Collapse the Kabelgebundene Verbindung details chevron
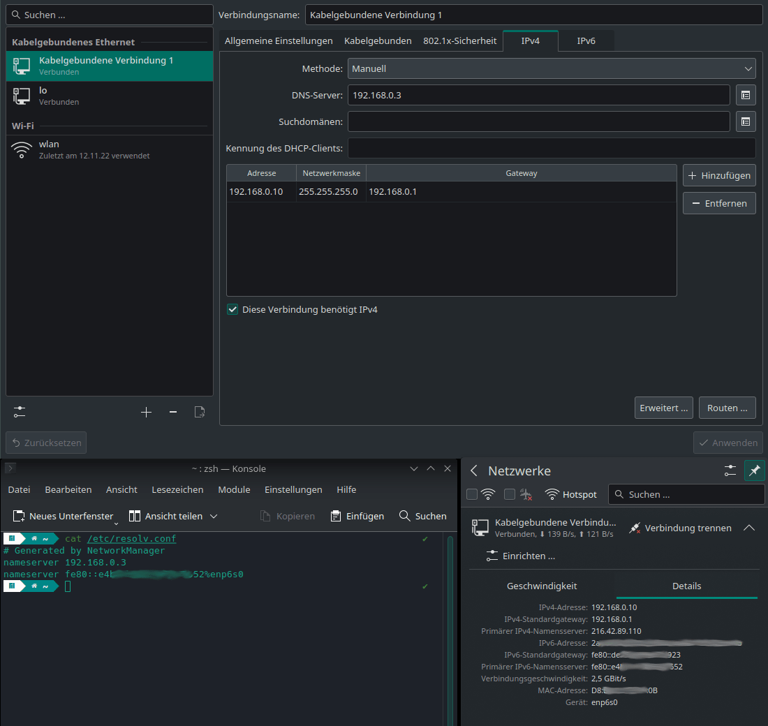Screen dimensions: 768x726 (749, 528)
